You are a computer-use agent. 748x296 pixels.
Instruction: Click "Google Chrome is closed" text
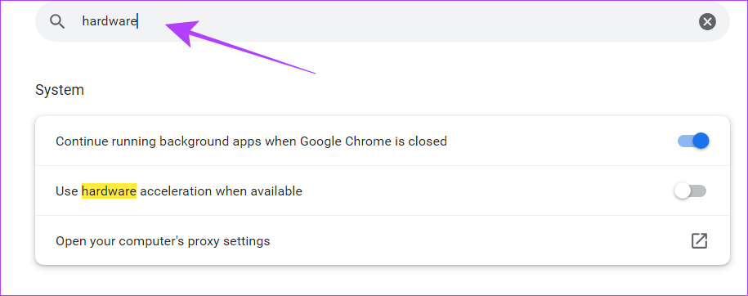point(373,141)
